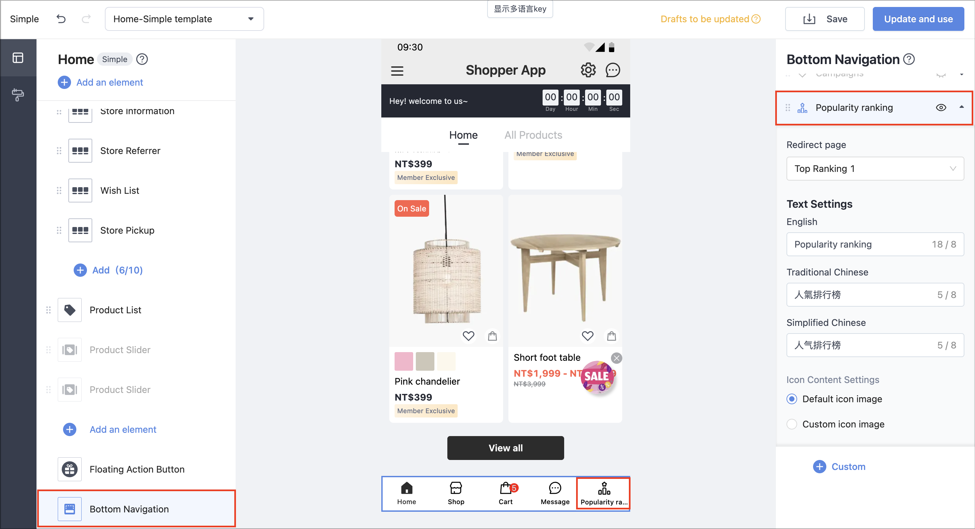975x529 pixels.
Task: Click the redo arrow icon
Action: [86, 19]
